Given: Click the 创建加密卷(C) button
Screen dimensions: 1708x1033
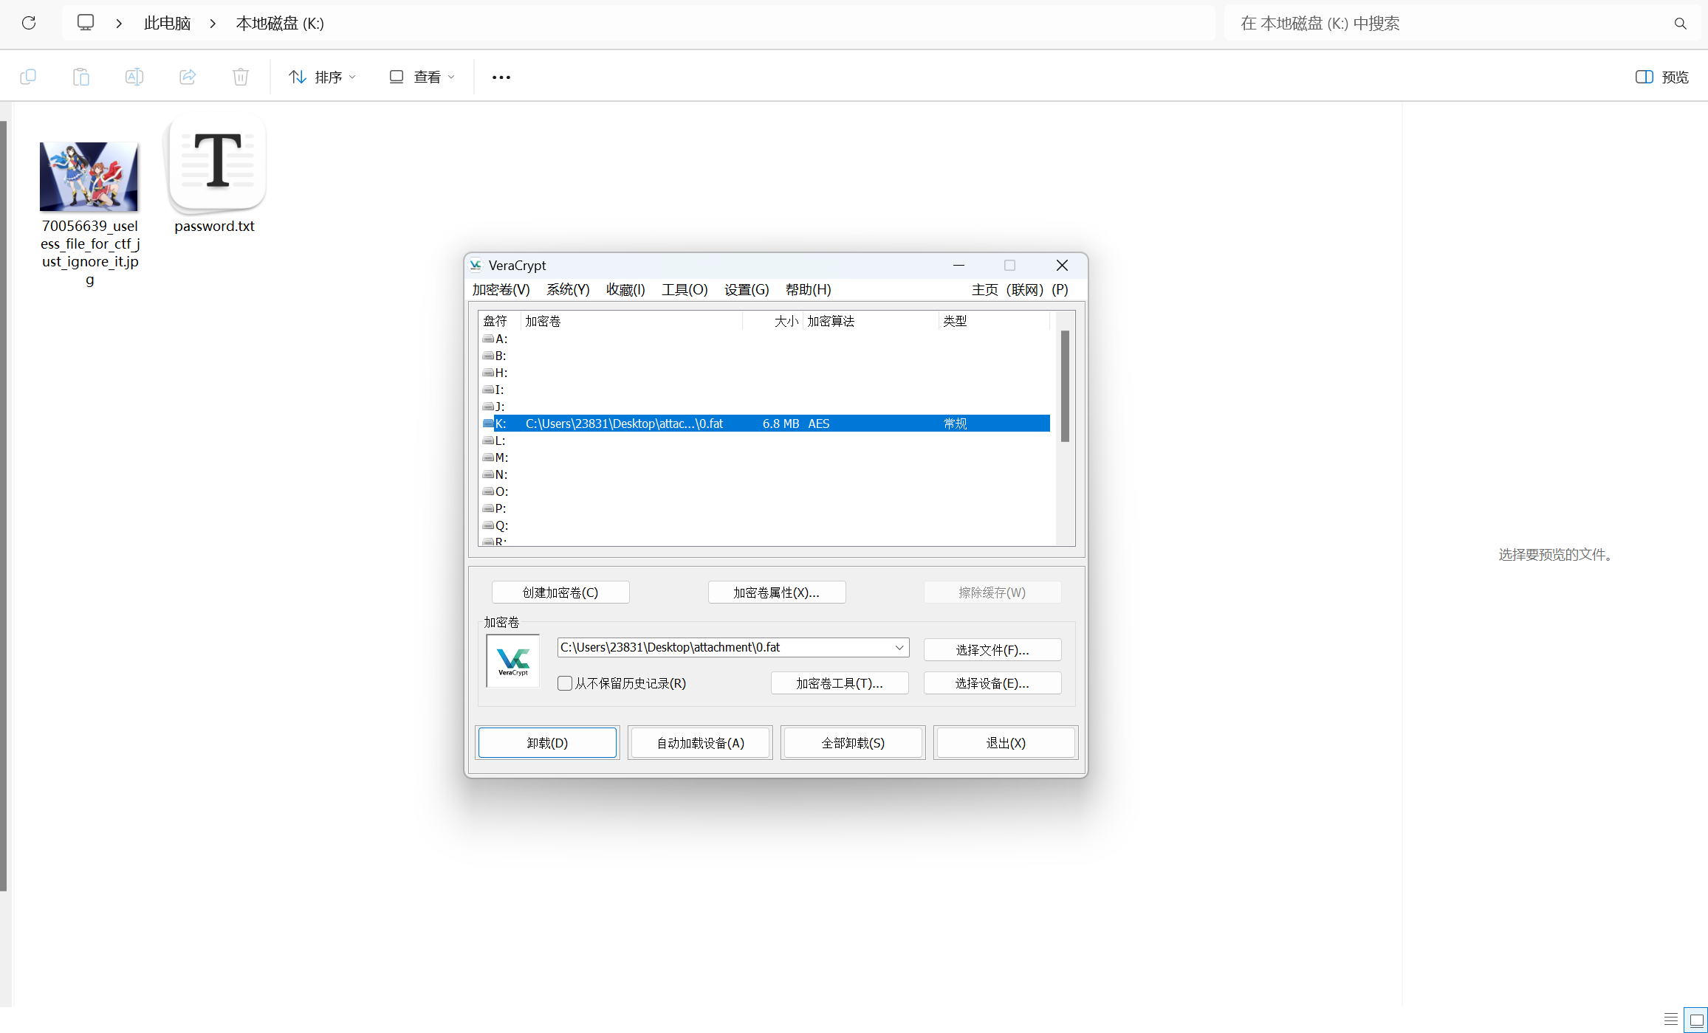Looking at the screenshot, I should [560, 592].
